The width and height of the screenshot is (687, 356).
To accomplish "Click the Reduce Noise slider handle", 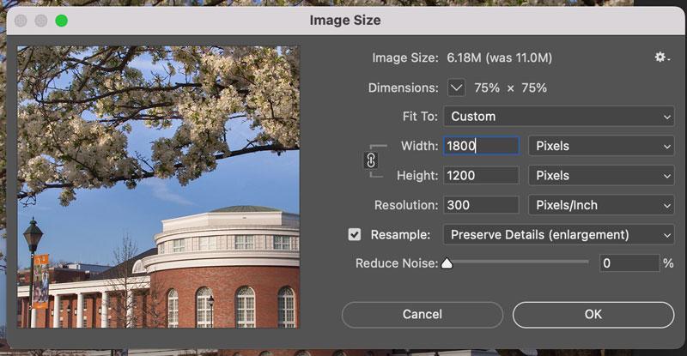I will point(447,264).
